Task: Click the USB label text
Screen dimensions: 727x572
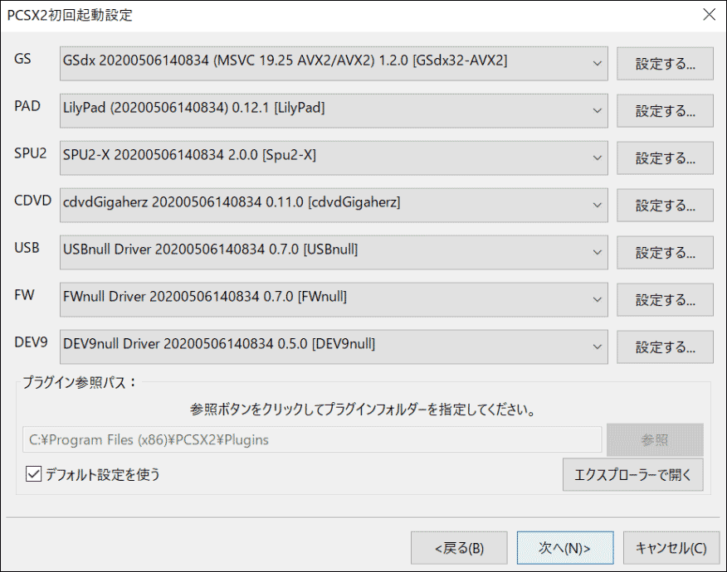Action: pyautogui.click(x=27, y=248)
